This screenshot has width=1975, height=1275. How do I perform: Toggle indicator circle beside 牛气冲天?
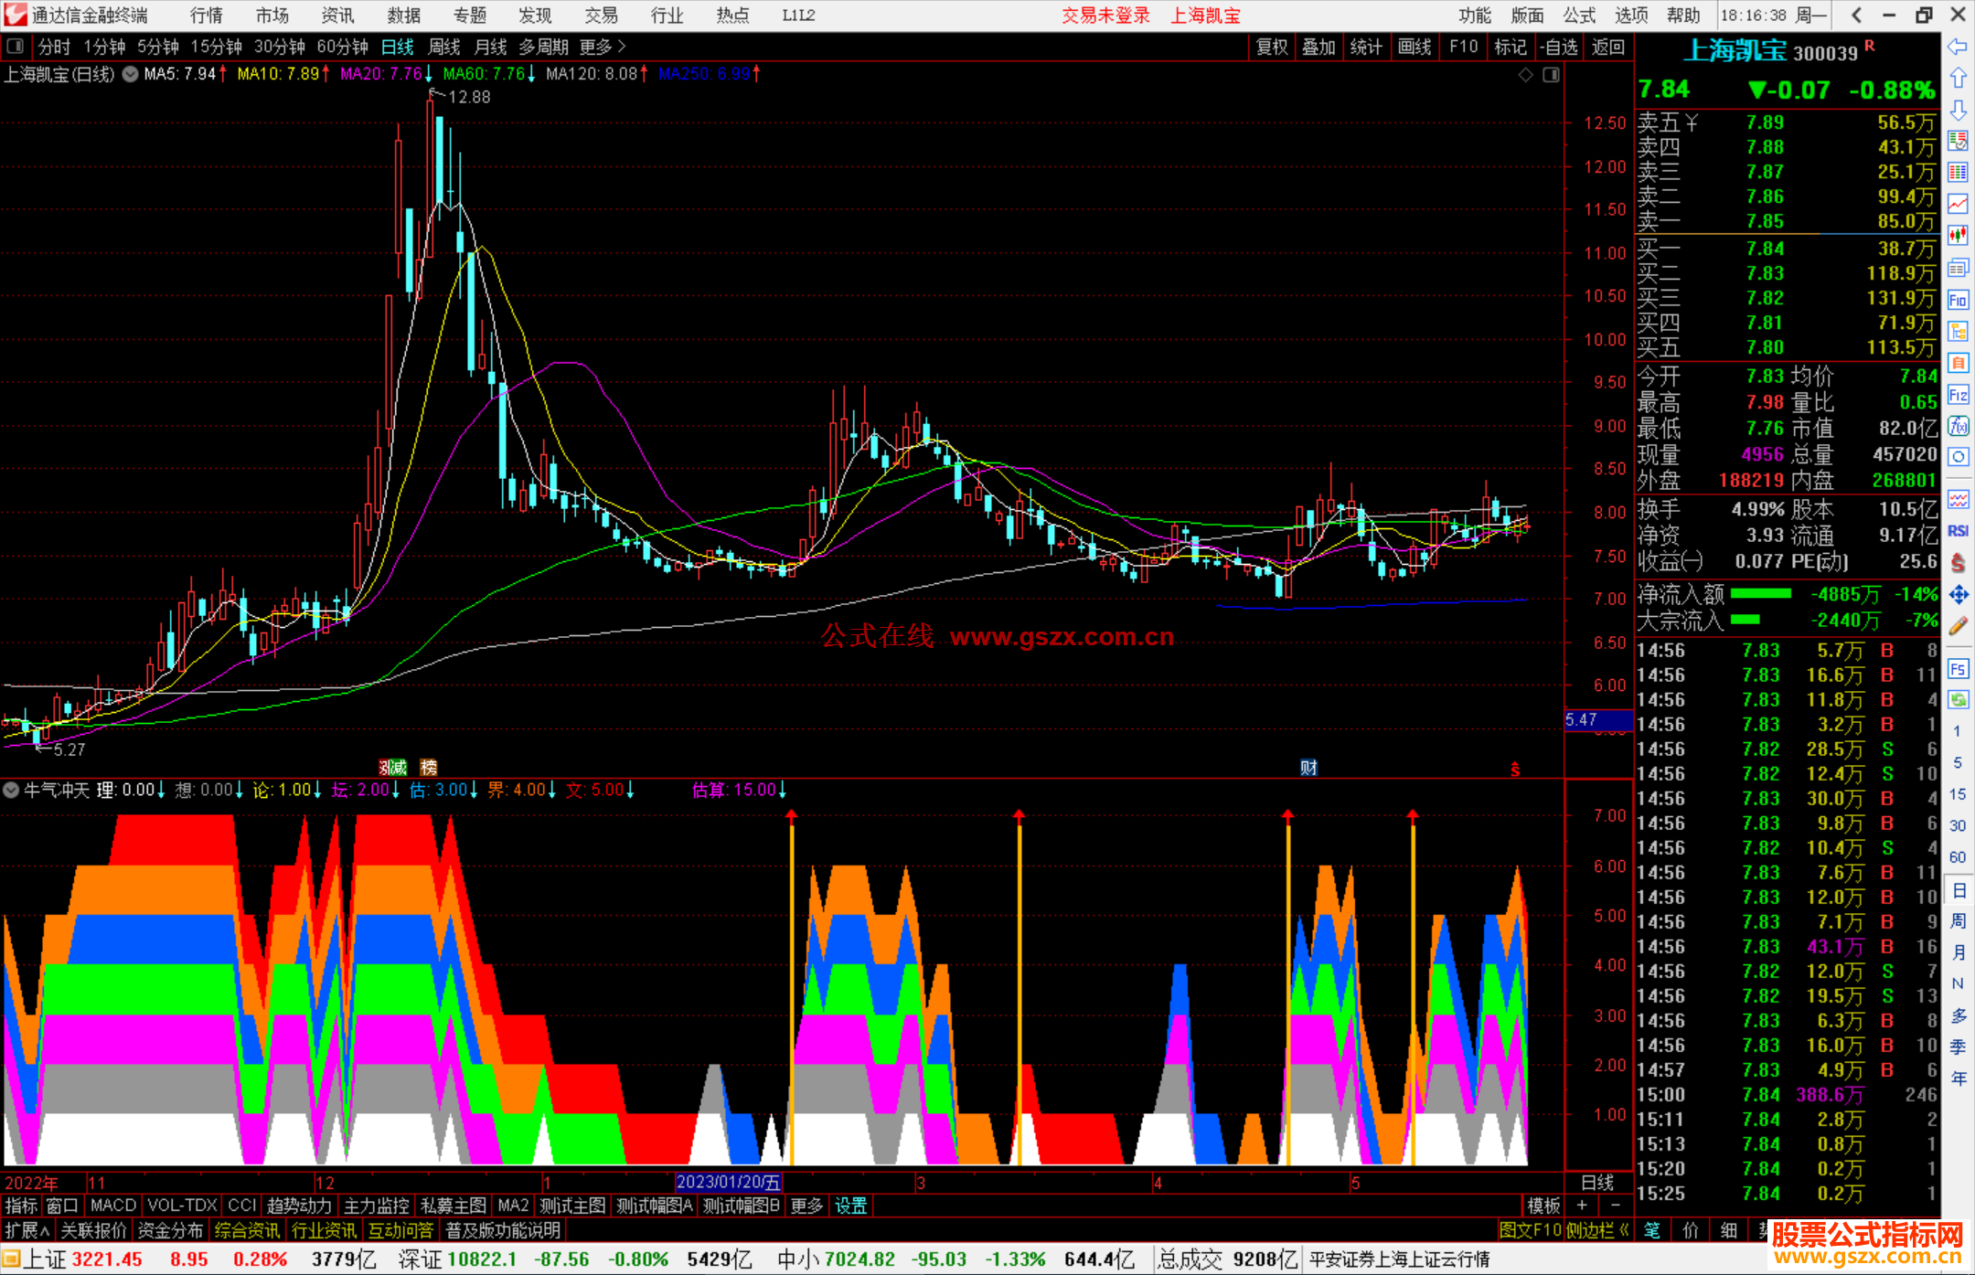pos(11,790)
